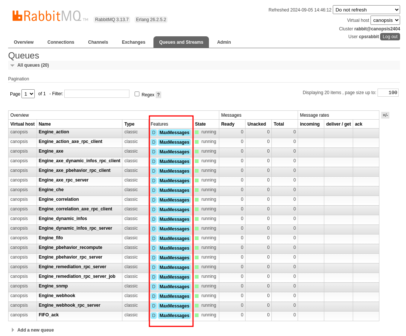Click the RabbitMQ logo
The image size is (406, 336).
pos(50,16)
